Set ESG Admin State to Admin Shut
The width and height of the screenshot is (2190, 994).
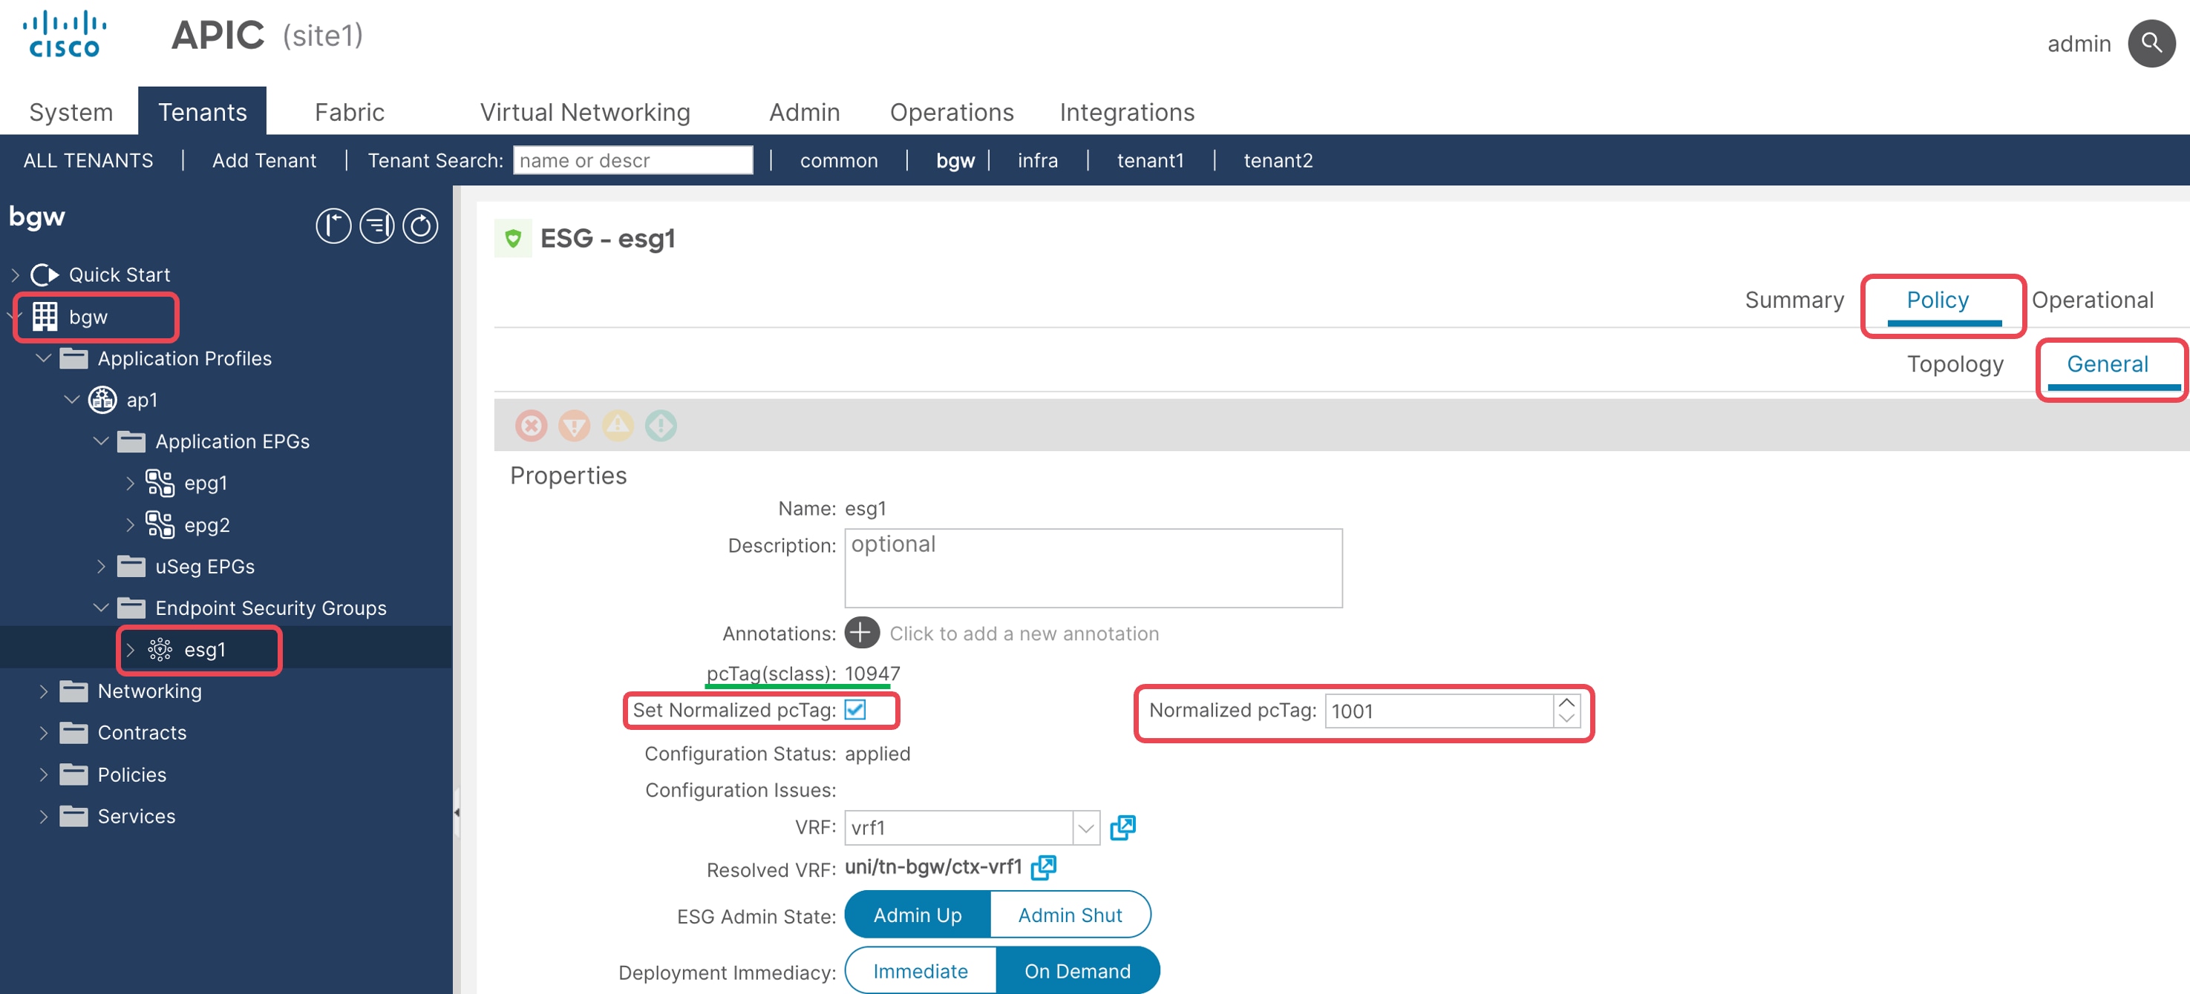click(x=1070, y=915)
